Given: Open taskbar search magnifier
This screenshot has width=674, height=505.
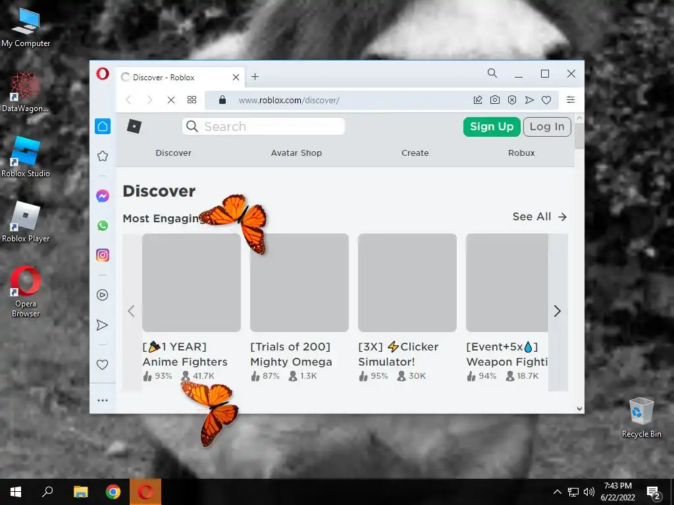Looking at the screenshot, I should [47, 492].
